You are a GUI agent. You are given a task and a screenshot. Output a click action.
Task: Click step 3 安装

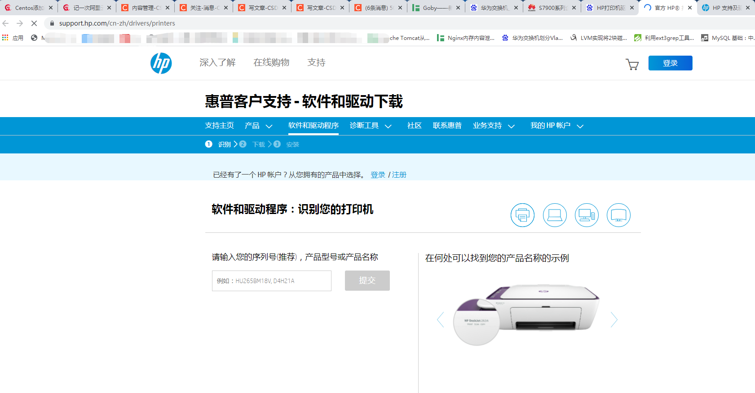coord(287,144)
